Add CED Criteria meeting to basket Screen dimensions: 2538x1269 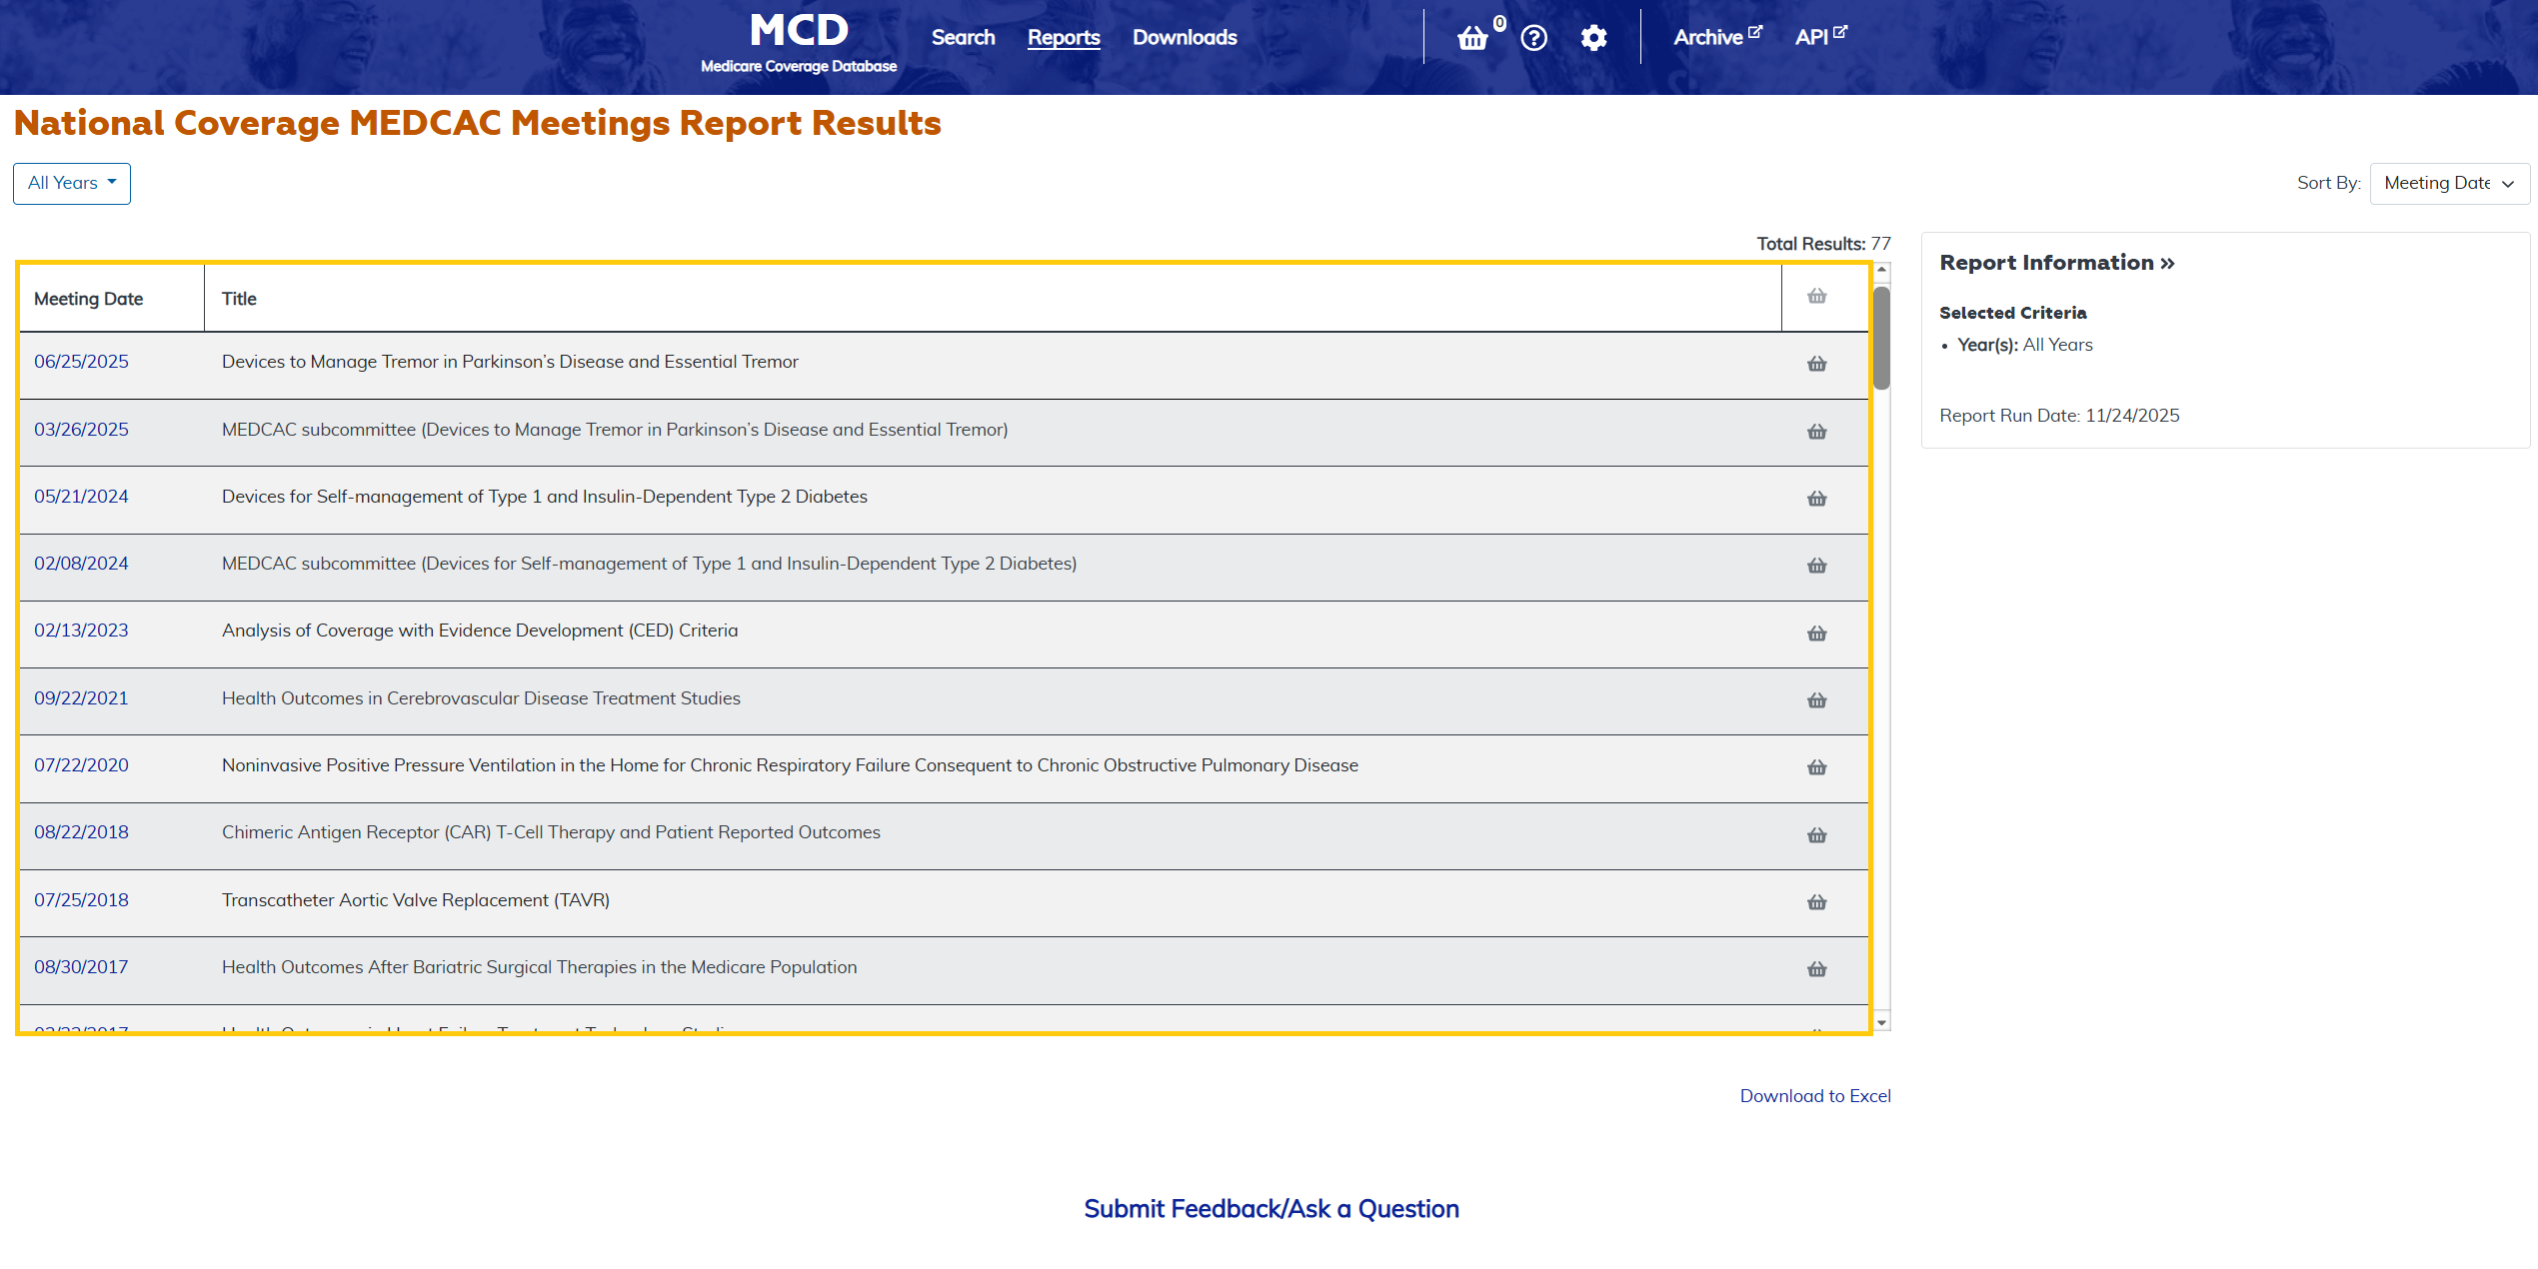[x=1816, y=634]
